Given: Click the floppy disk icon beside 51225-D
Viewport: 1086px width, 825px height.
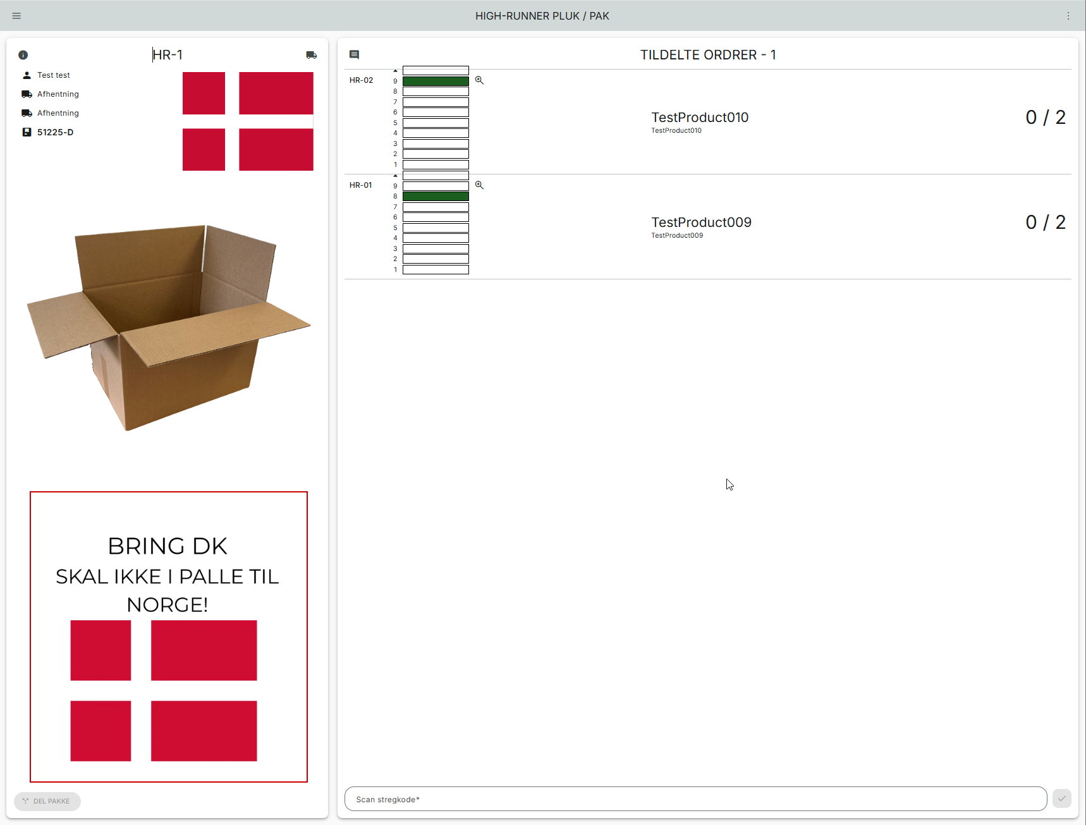Looking at the screenshot, I should pyautogui.click(x=27, y=132).
